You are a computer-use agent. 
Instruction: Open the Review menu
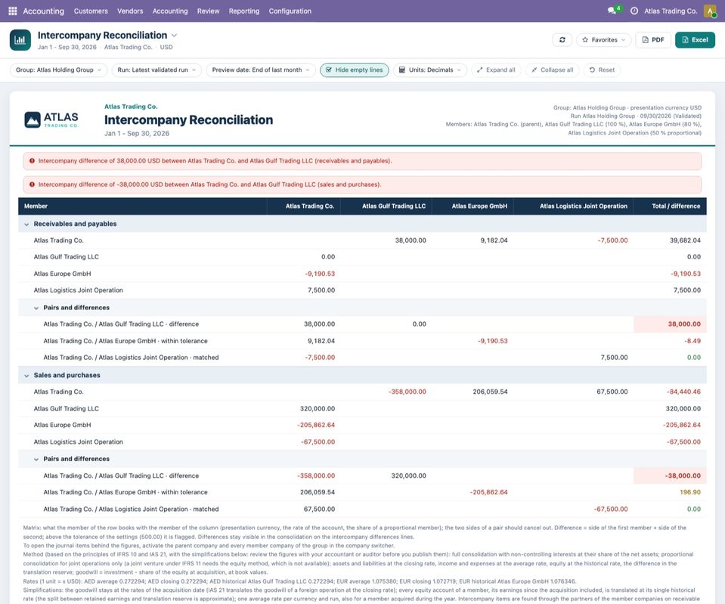(x=208, y=11)
